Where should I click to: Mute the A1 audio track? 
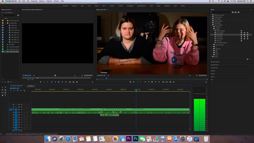(x=21, y=112)
